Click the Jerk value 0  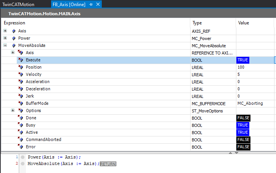239,96
